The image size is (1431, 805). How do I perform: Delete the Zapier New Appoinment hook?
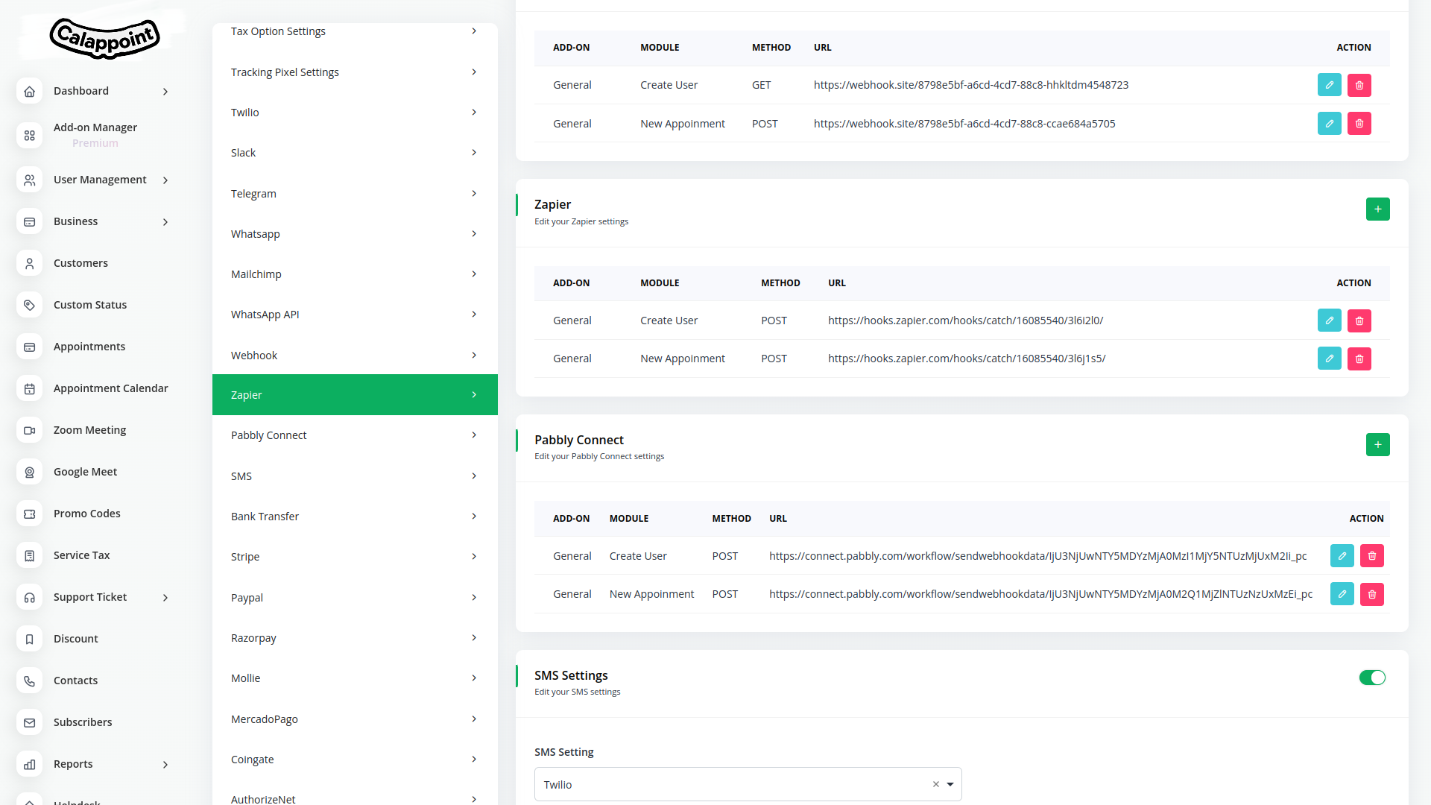click(x=1359, y=359)
